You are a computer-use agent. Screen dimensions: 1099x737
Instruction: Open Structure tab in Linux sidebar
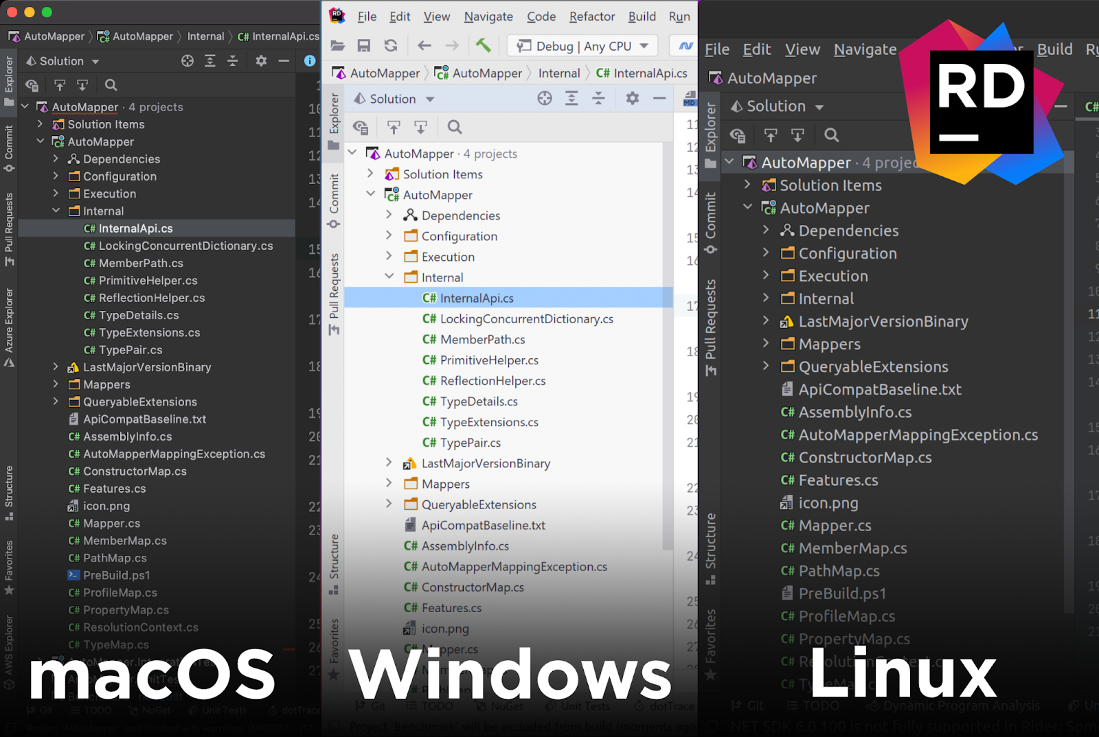click(x=711, y=549)
